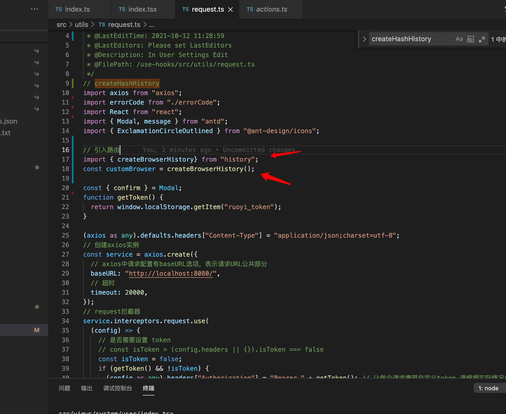The image size is (506, 414).
Task: Select the 终端 panel tab
Action: pyautogui.click(x=149, y=388)
